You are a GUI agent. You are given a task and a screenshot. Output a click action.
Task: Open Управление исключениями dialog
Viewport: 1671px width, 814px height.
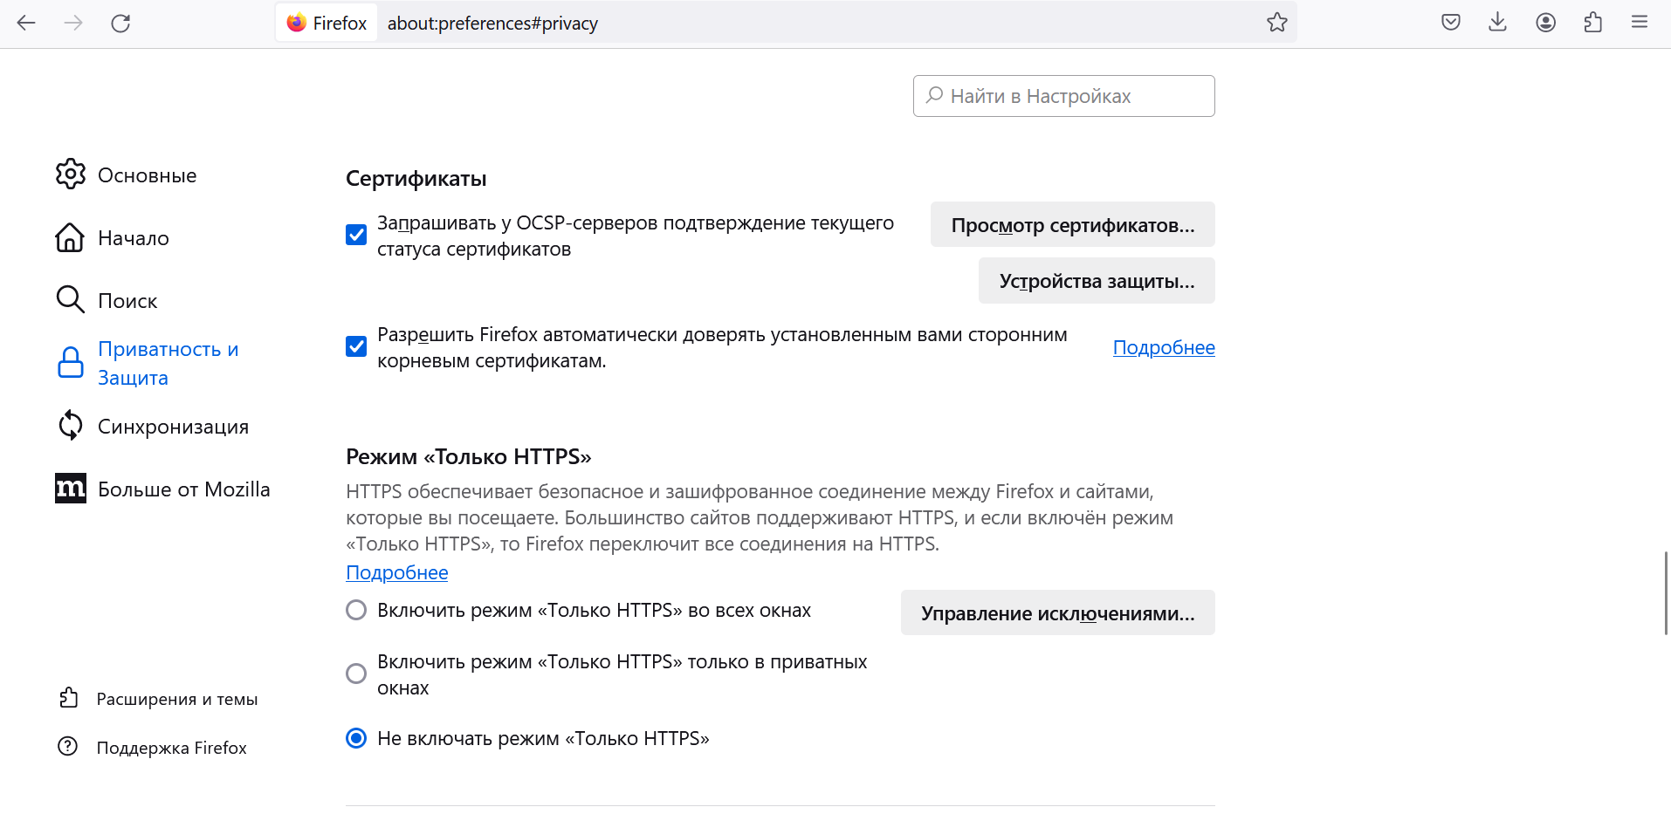pos(1057,613)
